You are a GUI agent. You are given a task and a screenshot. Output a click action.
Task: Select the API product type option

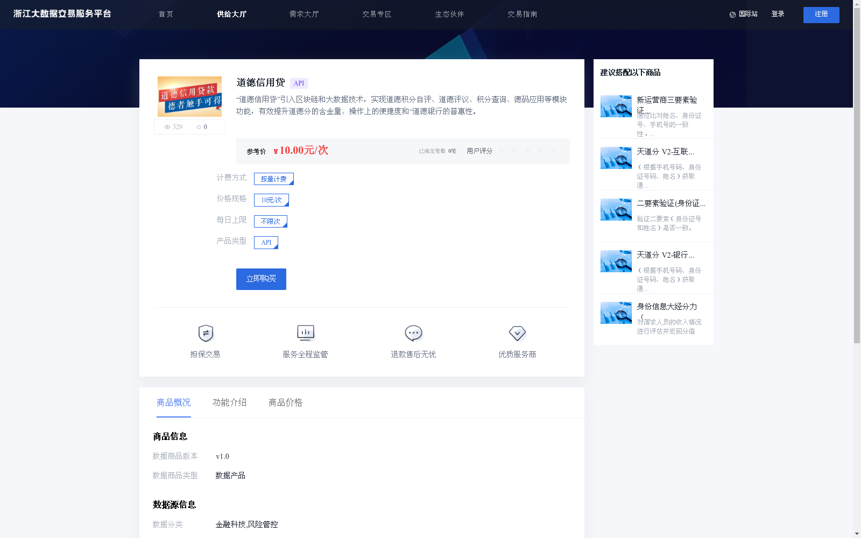click(266, 243)
